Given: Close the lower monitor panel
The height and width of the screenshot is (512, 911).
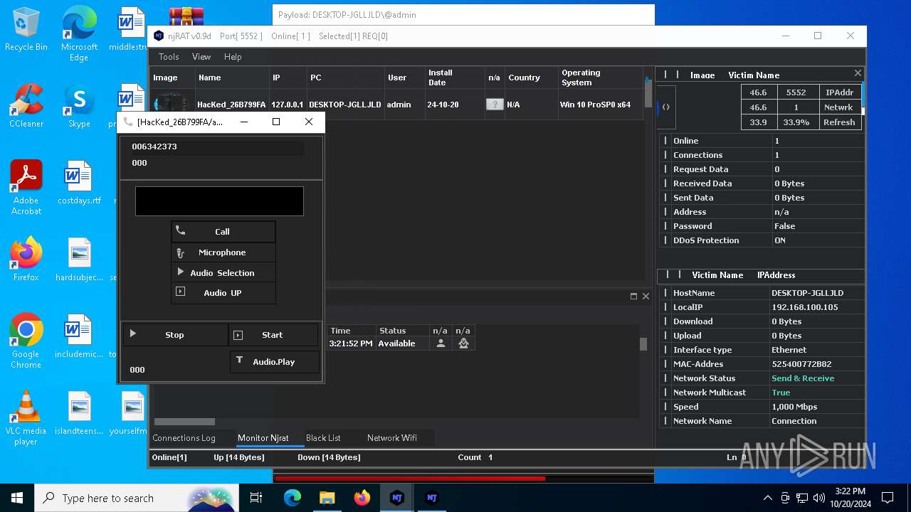Looking at the screenshot, I should [x=646, y=297].
